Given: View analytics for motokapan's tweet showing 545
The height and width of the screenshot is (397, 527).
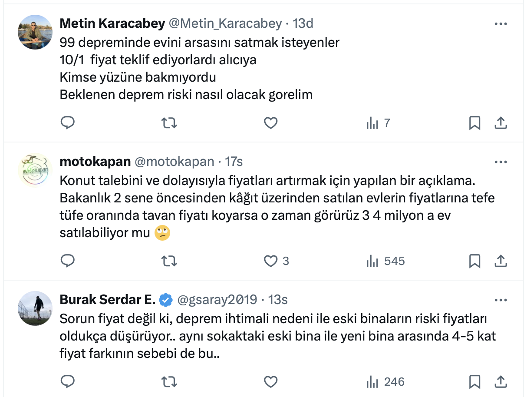Looking at the screenshot, I should (385, 261).
